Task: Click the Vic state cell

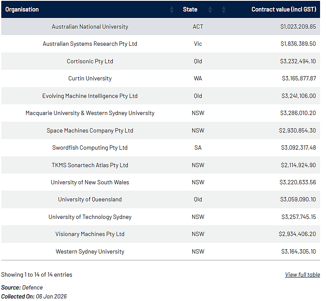Action: [x=198, y=44]
